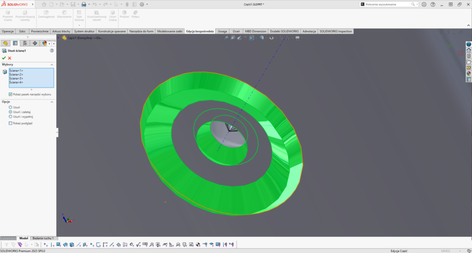
Task: Select the 'Usuń i wypełnij' radio option
Action: 11,116
